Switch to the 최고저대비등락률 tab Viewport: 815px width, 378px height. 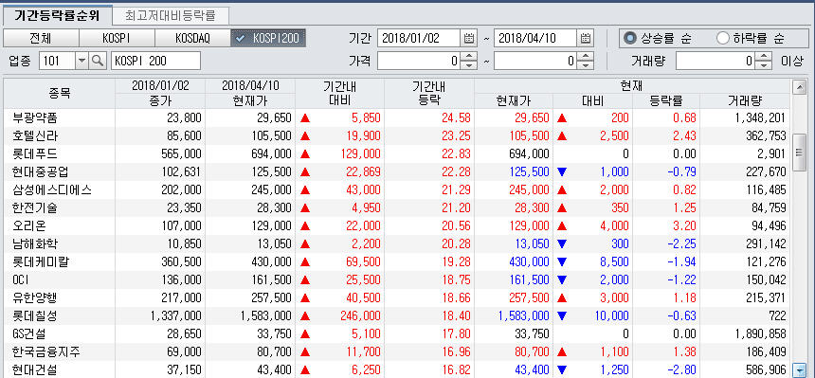[171, 15]
